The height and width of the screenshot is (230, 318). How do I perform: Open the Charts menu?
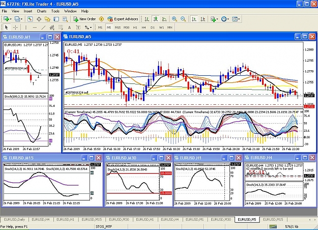42,11
